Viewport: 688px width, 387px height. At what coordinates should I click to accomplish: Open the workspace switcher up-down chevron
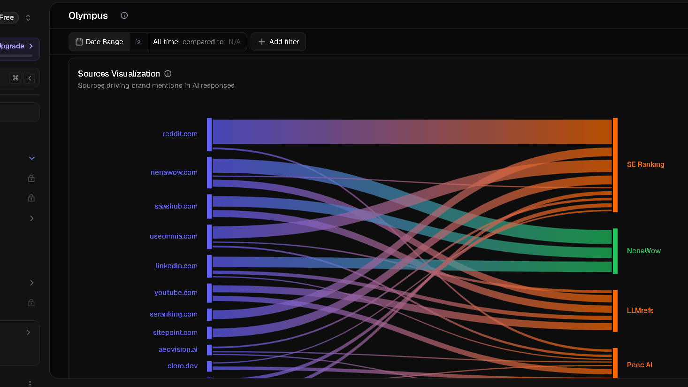[28, 17]
